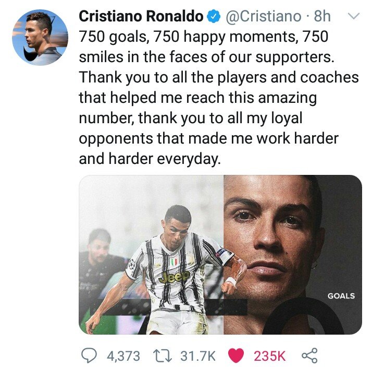Open the share icon

click(309, 356)
